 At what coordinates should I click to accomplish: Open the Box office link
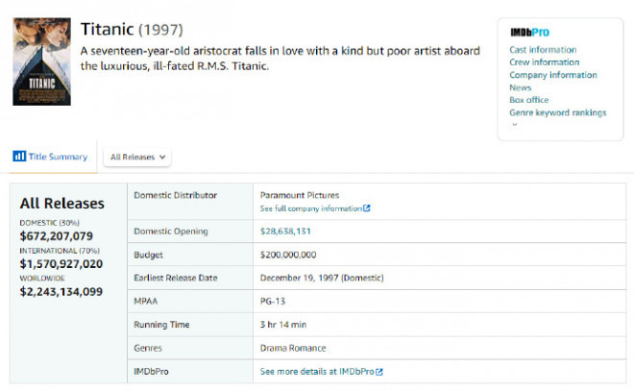coord(528,100)
